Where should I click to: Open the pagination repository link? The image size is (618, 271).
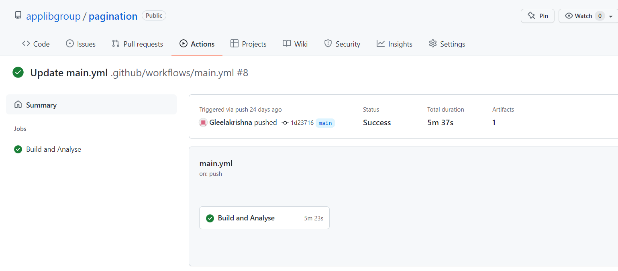[x=113, y=16]
